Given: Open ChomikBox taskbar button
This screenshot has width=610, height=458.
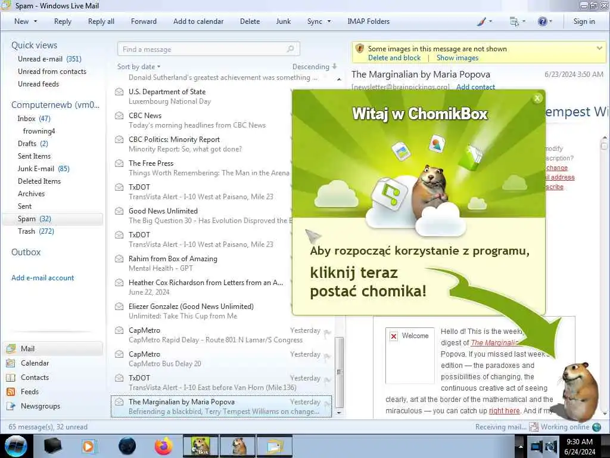Looking at the screenshot, I should pyautogui.click(x=201, y=446).
